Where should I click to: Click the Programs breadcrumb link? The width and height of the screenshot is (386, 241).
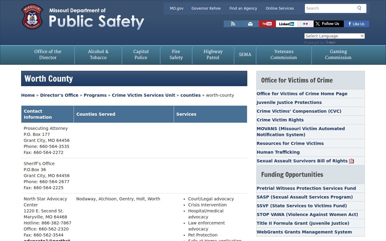coord(95,95)
